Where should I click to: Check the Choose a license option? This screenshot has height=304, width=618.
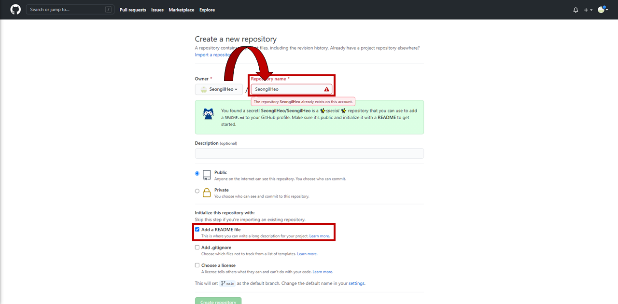tap(197, 265)
